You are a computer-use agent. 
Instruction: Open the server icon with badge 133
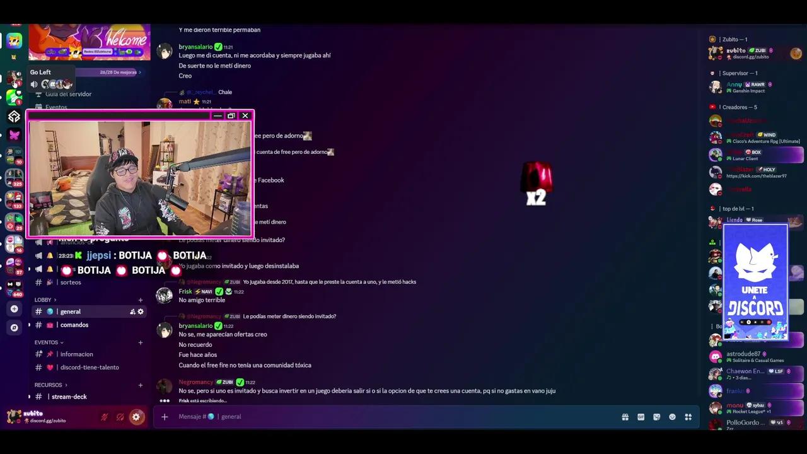[x=14, y=201]
